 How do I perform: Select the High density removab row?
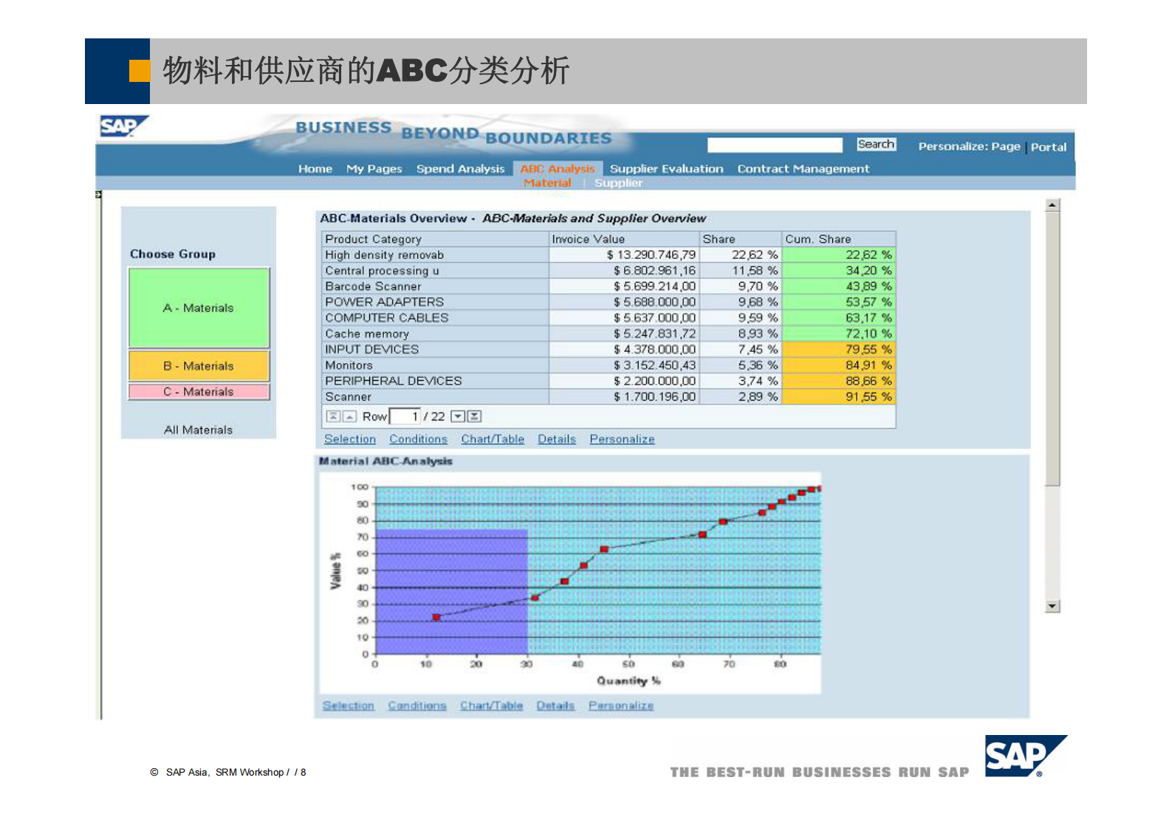[609, 255]
